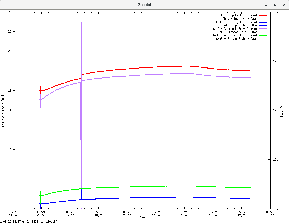Click the coordinate readout in the status bar

(29, 221)
